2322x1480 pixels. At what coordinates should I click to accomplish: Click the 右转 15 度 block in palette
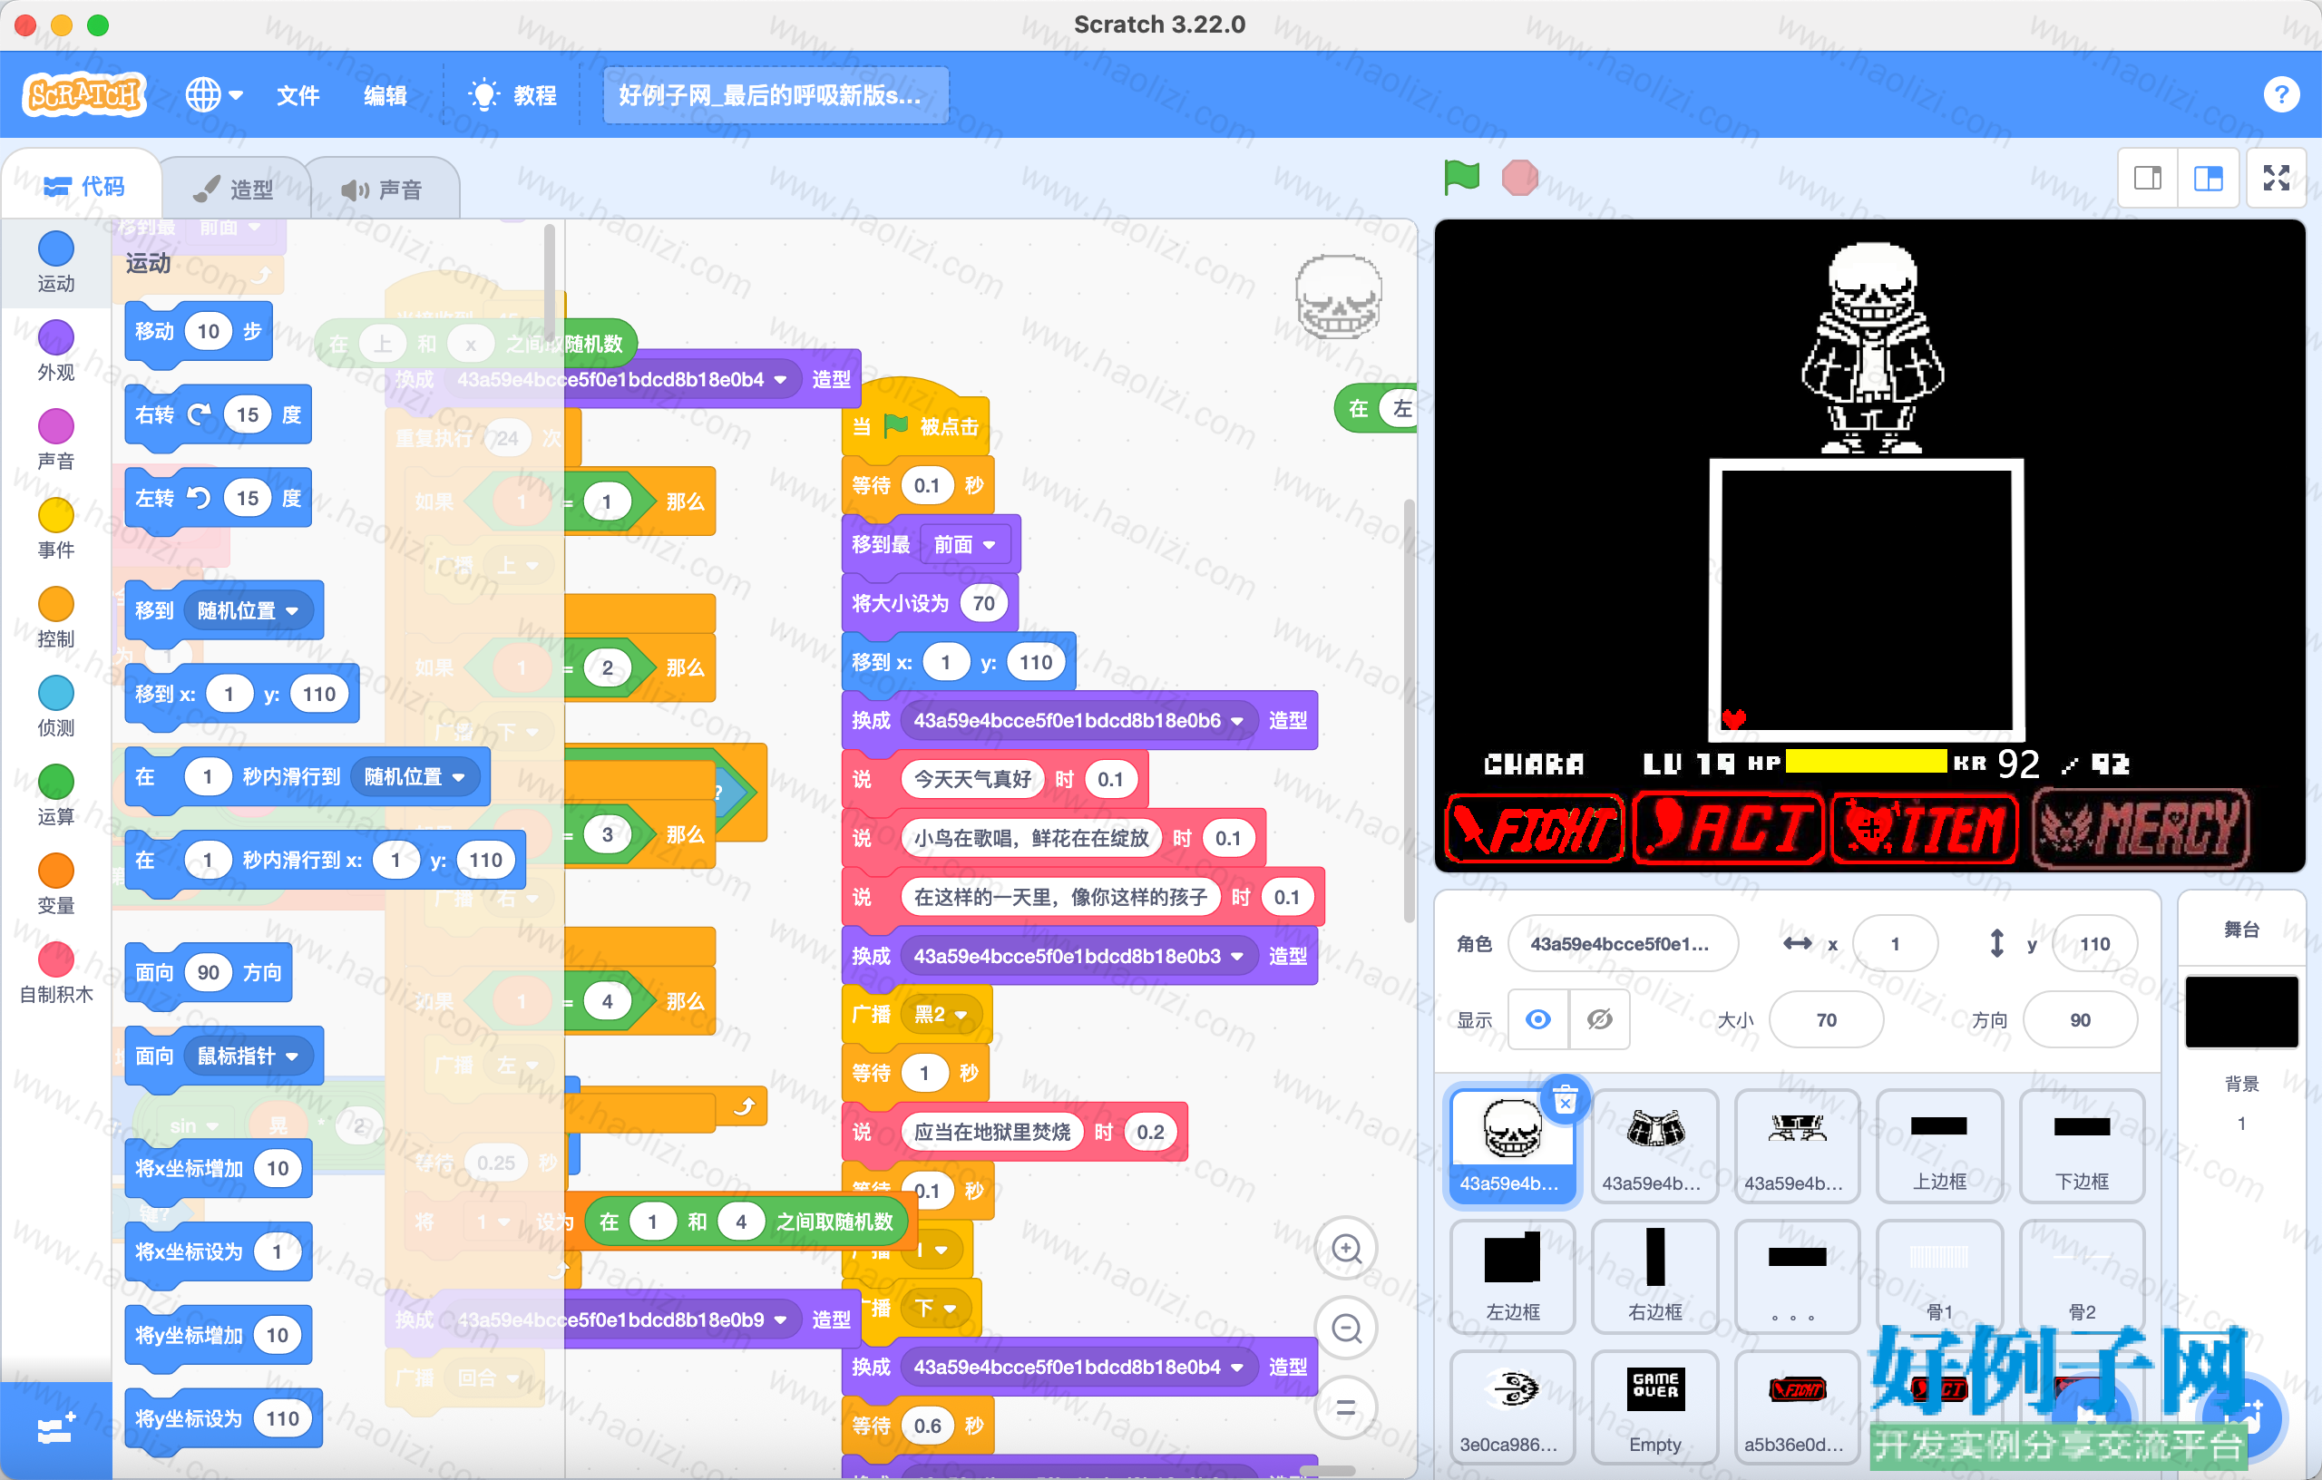tap(218, 414)
